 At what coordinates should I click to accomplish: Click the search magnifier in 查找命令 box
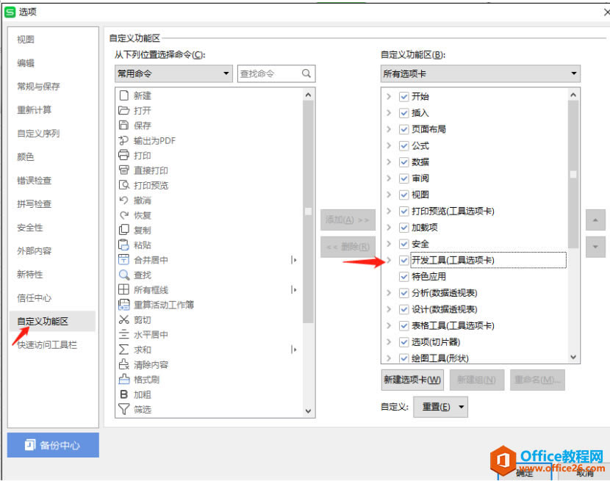coord(306,73)
